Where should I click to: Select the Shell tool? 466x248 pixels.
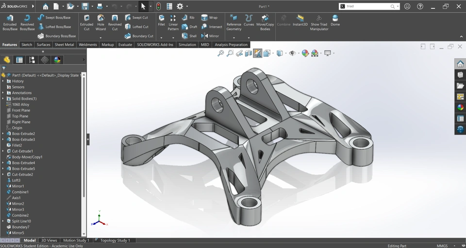189,36
